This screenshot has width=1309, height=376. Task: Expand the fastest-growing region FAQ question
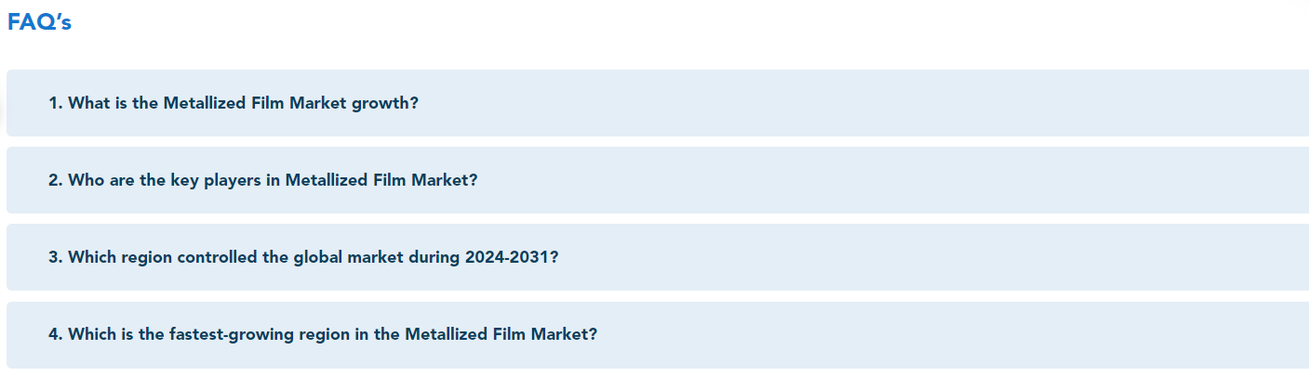(x=323, y=334)
